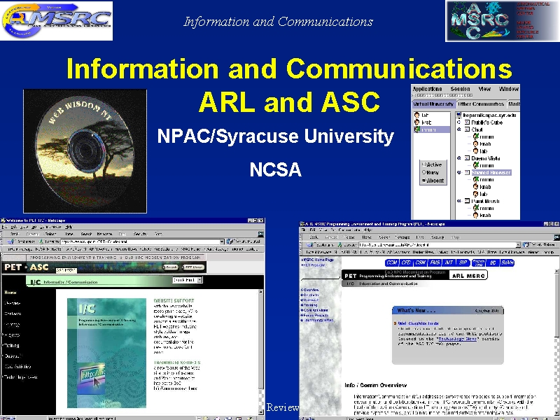Click lab's avatar under Shared Browser
This screenshot has height=420, width=560.
click(x=476, y=194)
